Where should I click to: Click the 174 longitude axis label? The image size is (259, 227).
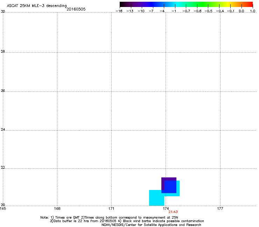(166, 208)
